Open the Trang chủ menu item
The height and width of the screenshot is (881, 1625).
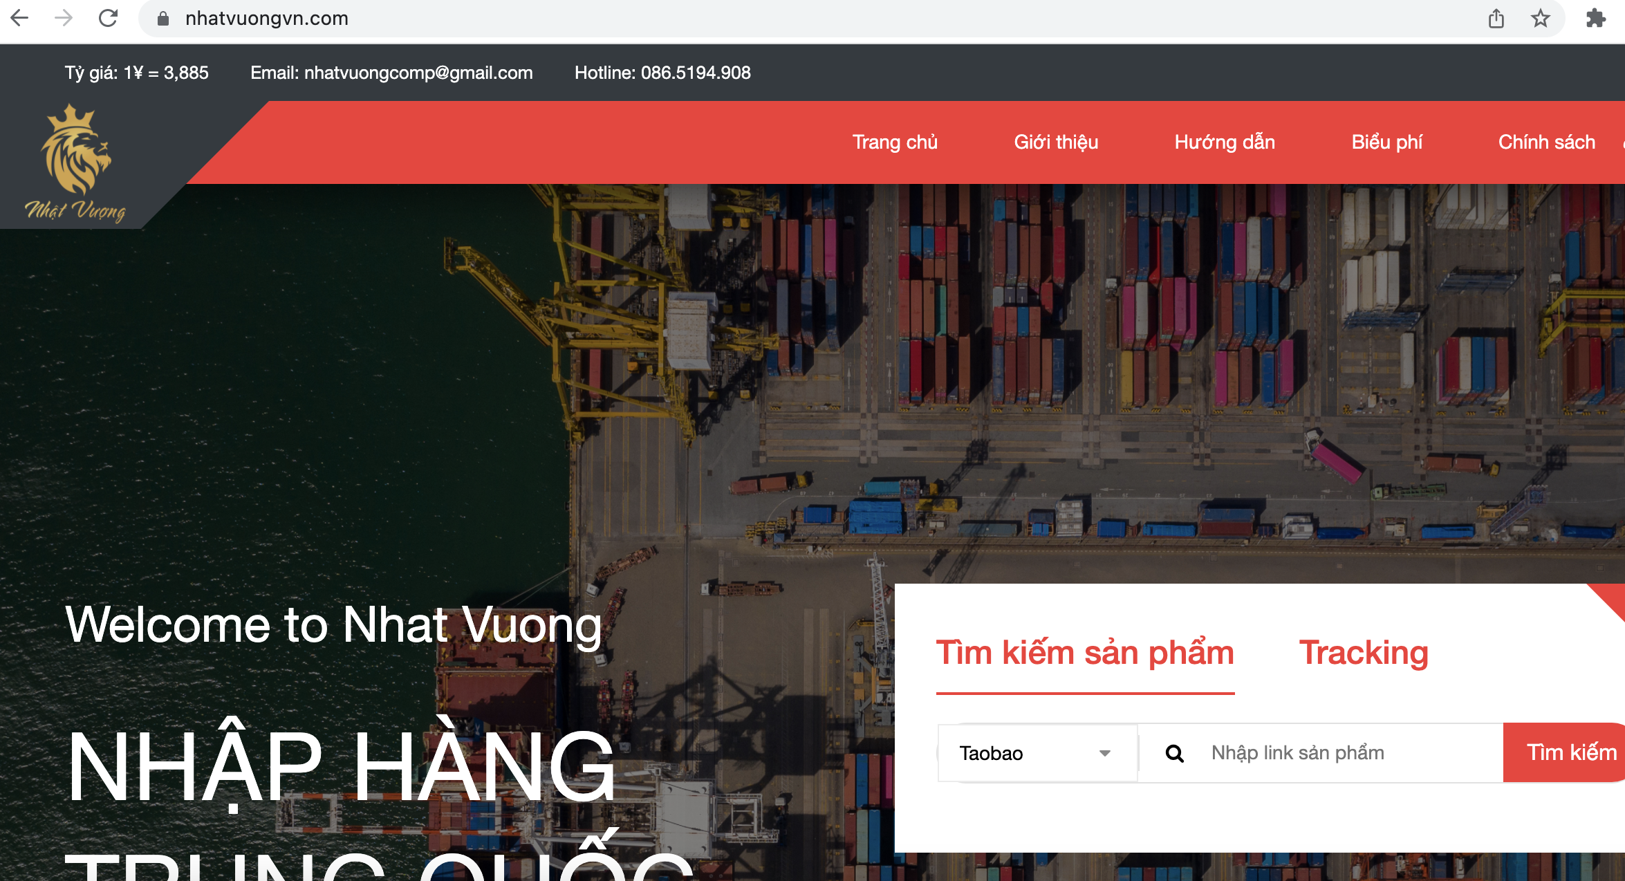coord(895,142)
